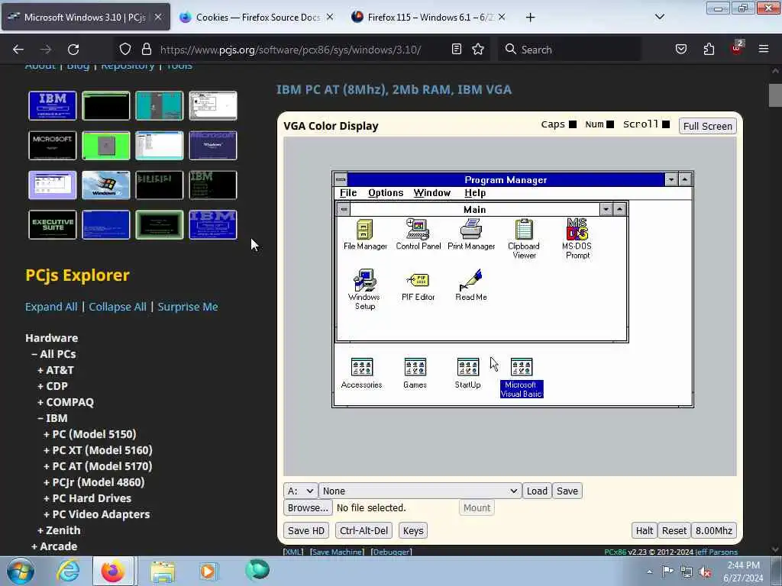
Task: Open the Window menu in Program Manager
Action: tap(432, 193)
